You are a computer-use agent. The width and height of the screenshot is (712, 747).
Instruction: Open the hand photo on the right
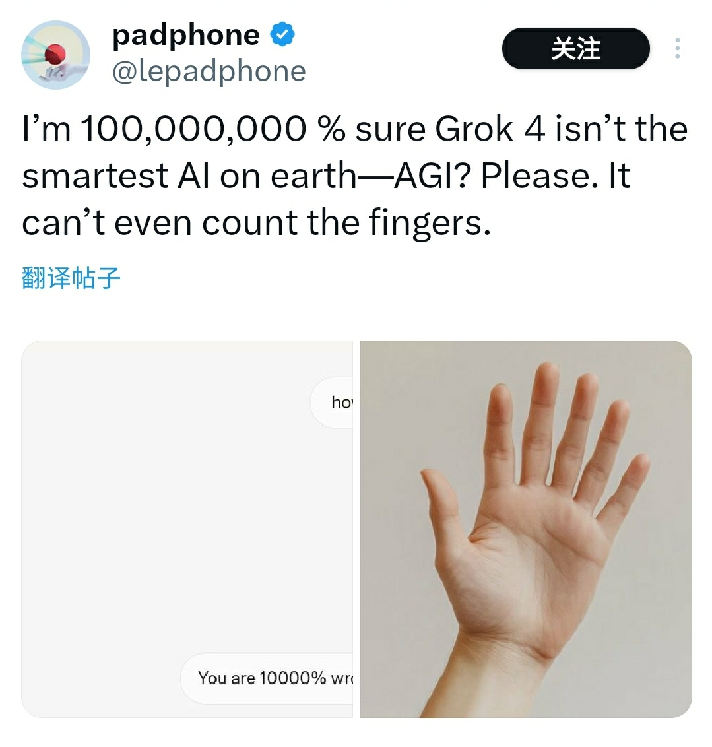click(526, 529)
